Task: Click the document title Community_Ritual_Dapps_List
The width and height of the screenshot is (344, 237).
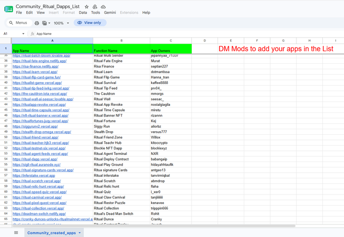Action: coord(48,7)
